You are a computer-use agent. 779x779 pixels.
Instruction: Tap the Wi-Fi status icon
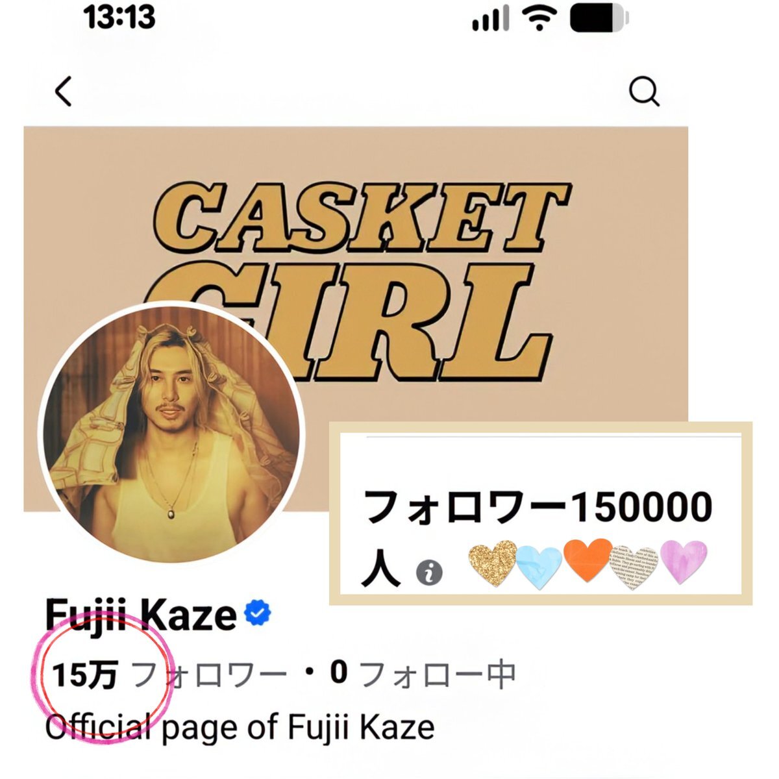[539, 19]
